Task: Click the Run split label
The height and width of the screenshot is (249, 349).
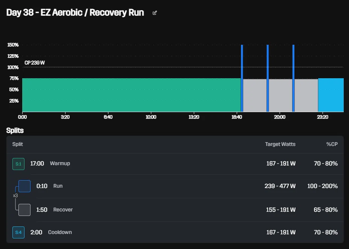Action: pyautogui.click(x=58, y=186)
